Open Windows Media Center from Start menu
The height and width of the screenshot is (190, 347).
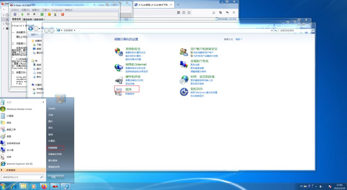pyautogui.click(x=19, y=109)
